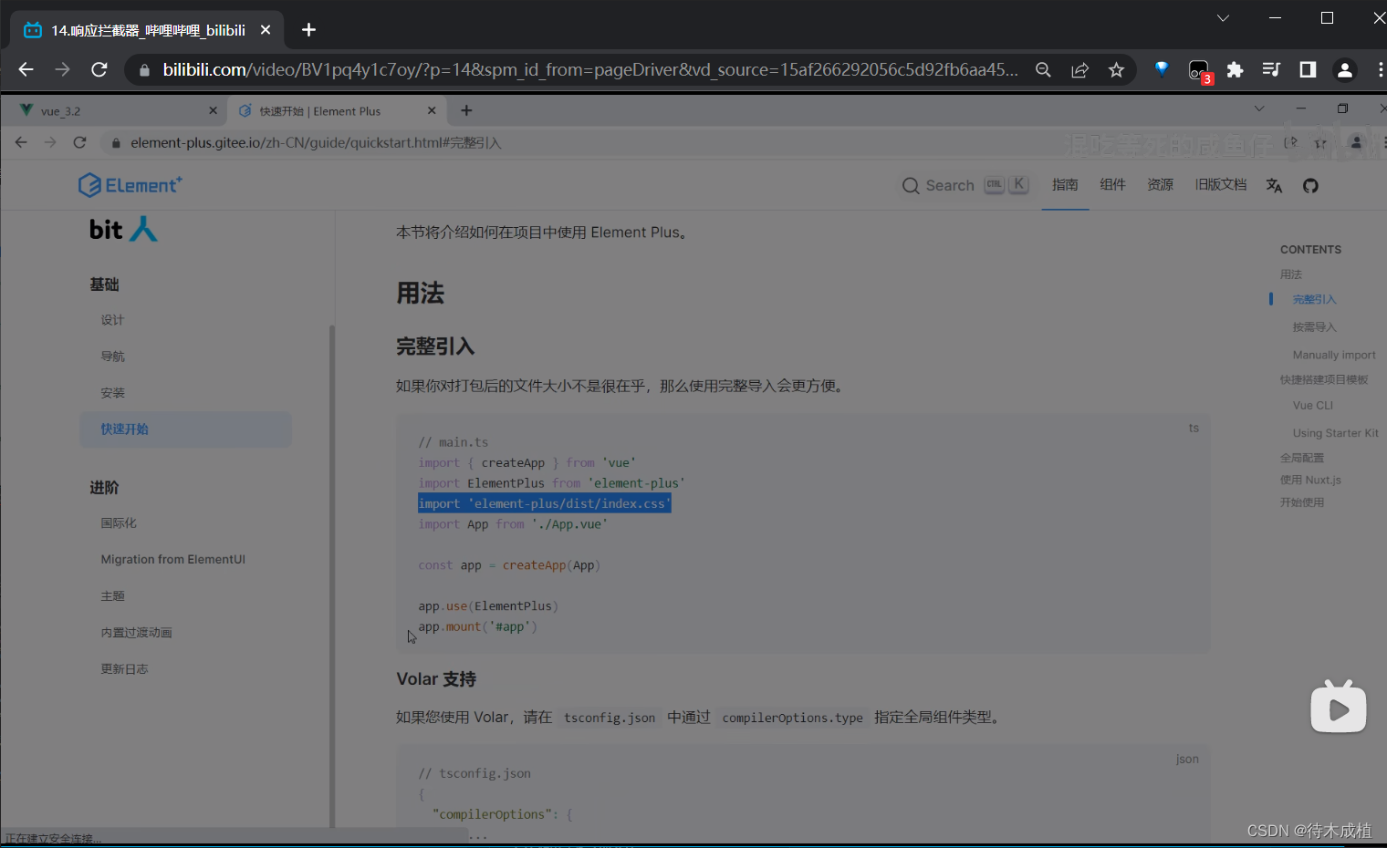The width and height of the screenshot is (1387, 848).
Task: Click the sidebar vertical scrollbar
Action: coord(332,574)
